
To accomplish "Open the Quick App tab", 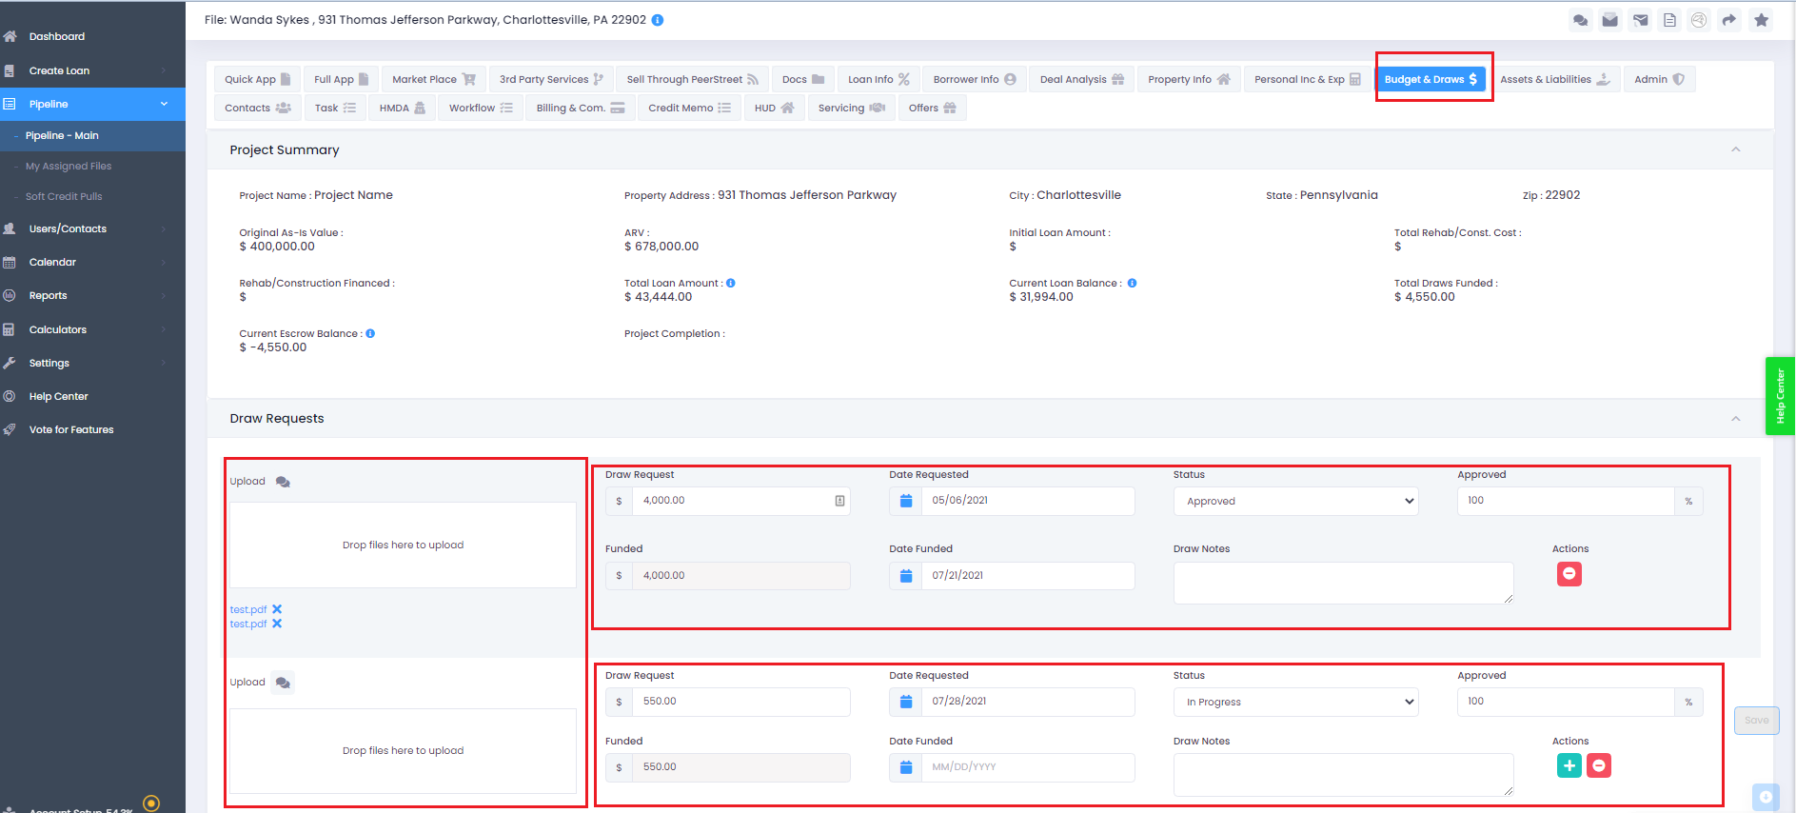I will tap(257, 79).
